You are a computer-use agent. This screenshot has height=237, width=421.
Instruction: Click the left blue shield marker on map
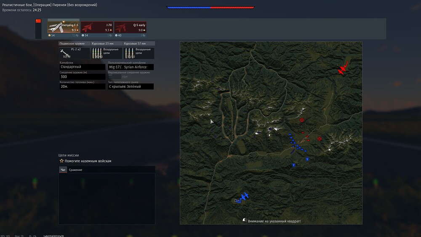(x=294, y=165)
